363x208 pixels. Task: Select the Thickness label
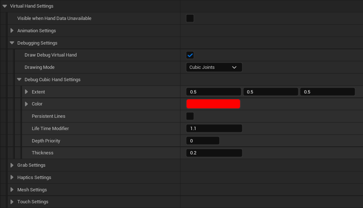point(42,153)
